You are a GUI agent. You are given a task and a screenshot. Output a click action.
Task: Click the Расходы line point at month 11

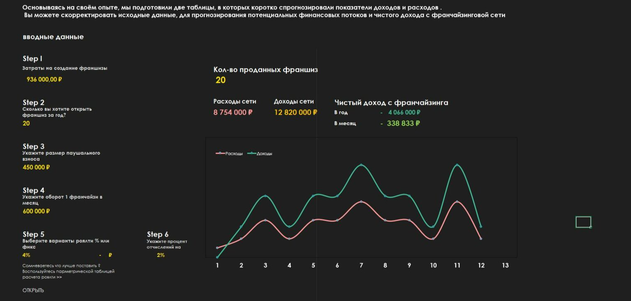click(x=457, y=202)
